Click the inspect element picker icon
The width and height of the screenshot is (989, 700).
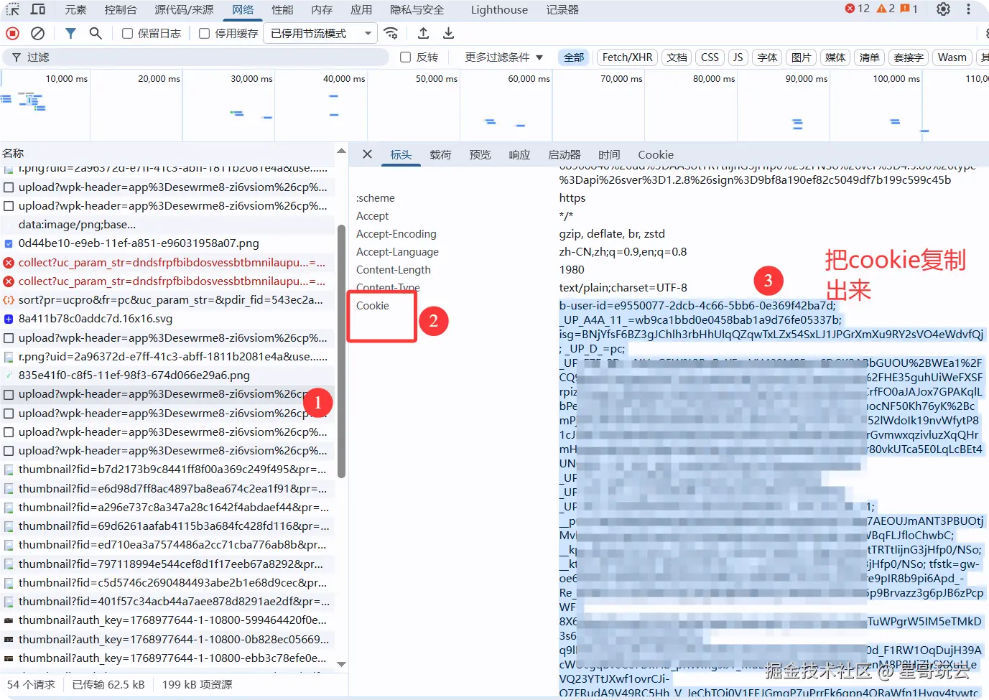coord(13,9)
